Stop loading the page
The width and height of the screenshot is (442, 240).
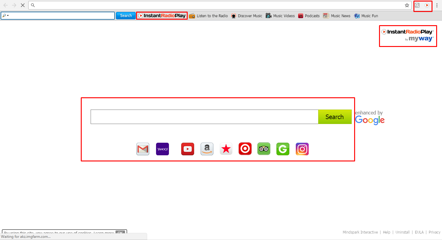pyautogui.click(x=22, y=5)
